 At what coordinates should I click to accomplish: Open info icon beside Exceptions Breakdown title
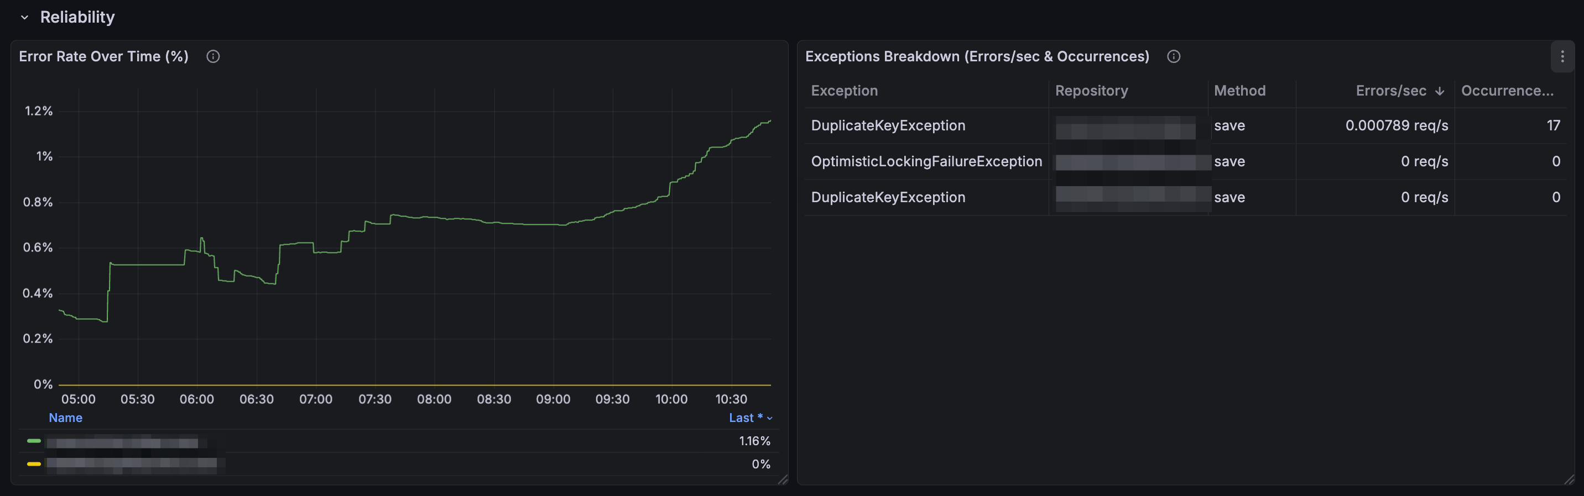click(1173, 56)
